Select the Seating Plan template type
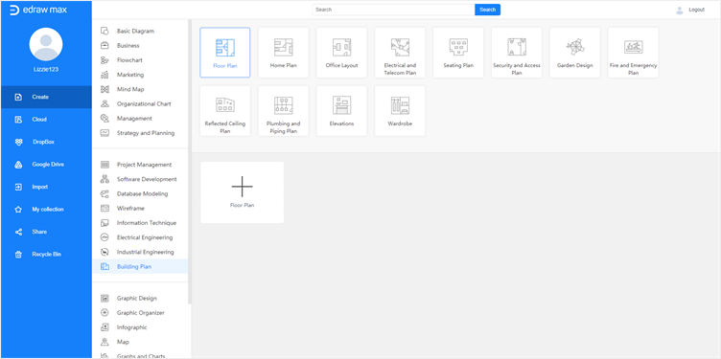Image resolution: width=721 pixels, height=359 pixels. (458, 53)
